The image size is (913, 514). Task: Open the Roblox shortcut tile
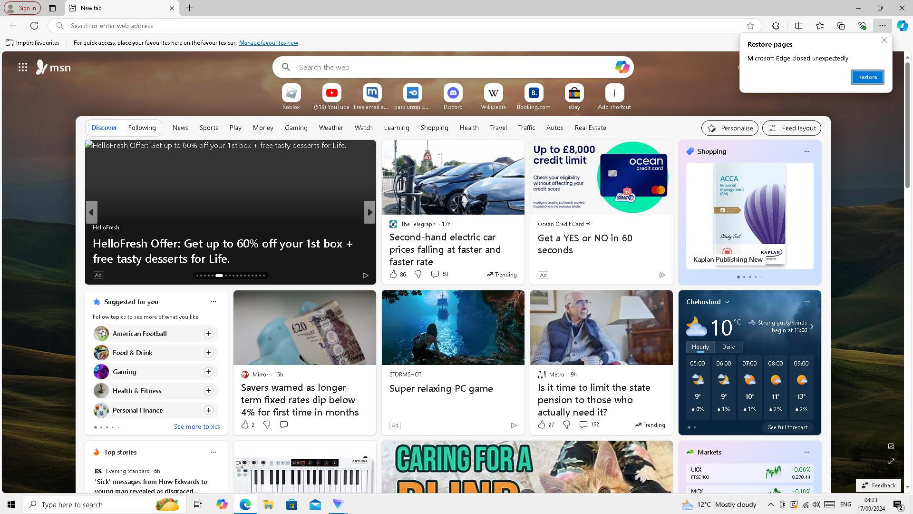pos(291,97)
